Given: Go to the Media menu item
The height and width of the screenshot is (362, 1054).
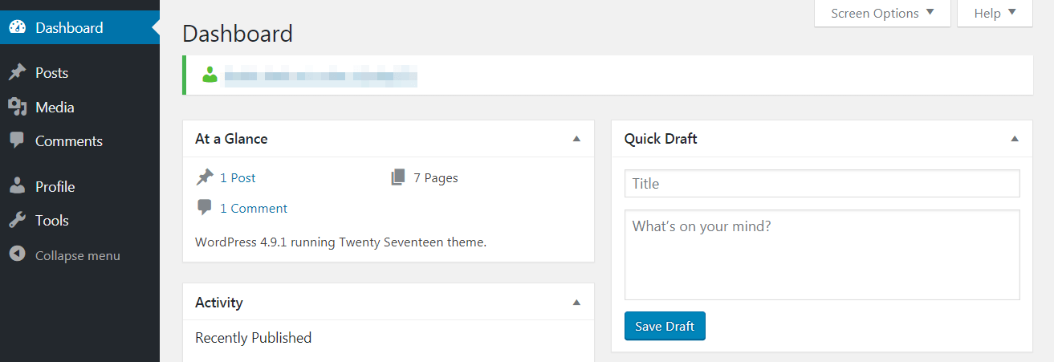Looking at the screenshot, I should click(79, 107).
